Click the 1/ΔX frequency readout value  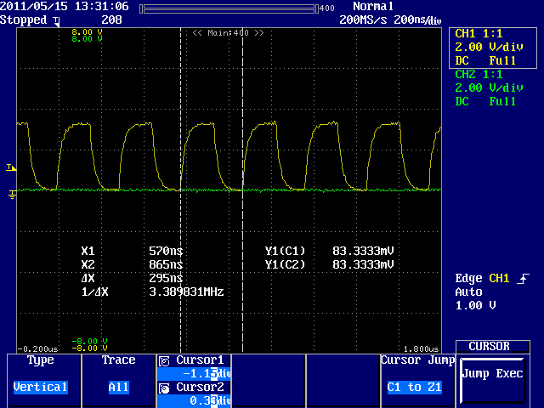(186, 292)
